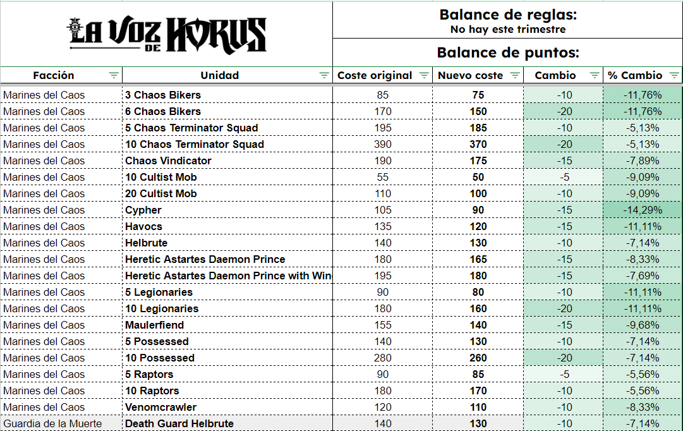Open the Facción column filter icon
The width and height of the screenshot is (683, 431).
pos(114,75)
